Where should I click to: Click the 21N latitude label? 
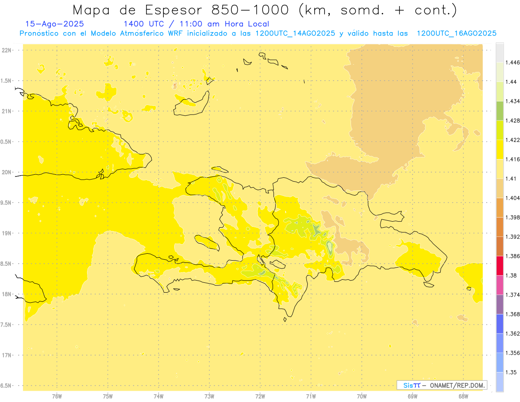6,111
